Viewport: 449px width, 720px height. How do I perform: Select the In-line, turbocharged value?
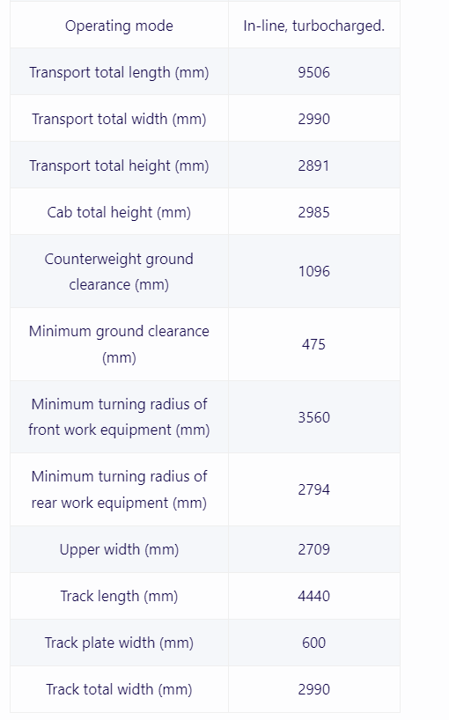coord(314,26)
